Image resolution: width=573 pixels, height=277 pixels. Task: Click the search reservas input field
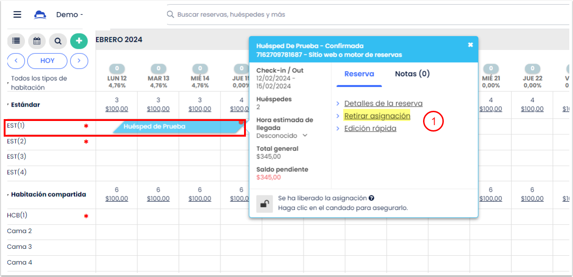click(277, 14)
